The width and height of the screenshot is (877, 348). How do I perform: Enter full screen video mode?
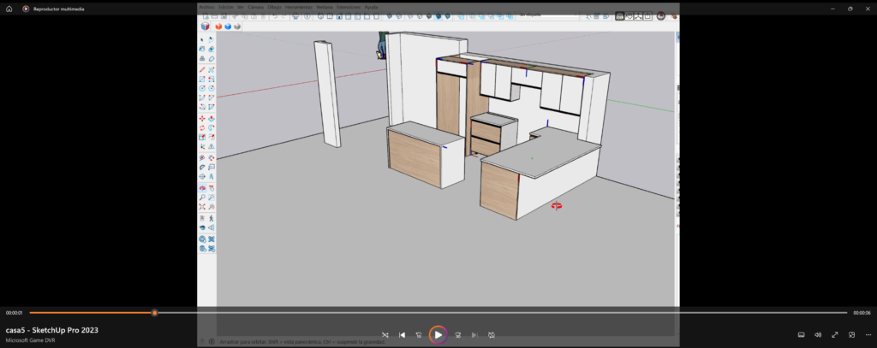[x=835, y=334]
